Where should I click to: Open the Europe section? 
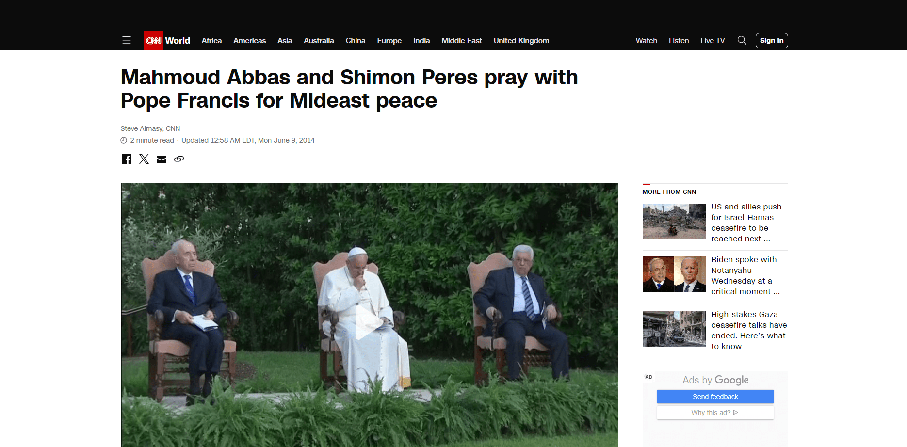[389, 41]
